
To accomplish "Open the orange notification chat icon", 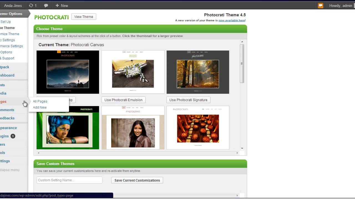I will [x=321, y=6].
